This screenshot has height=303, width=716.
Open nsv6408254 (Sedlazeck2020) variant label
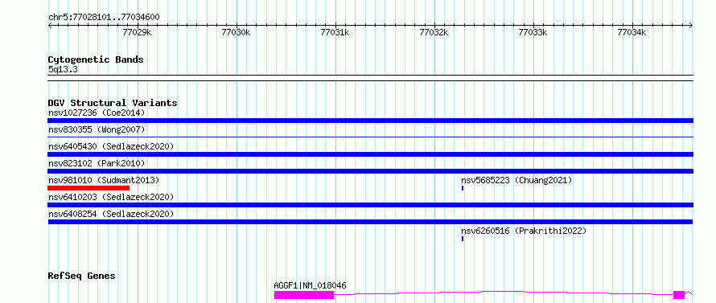(x=111, y=214)
